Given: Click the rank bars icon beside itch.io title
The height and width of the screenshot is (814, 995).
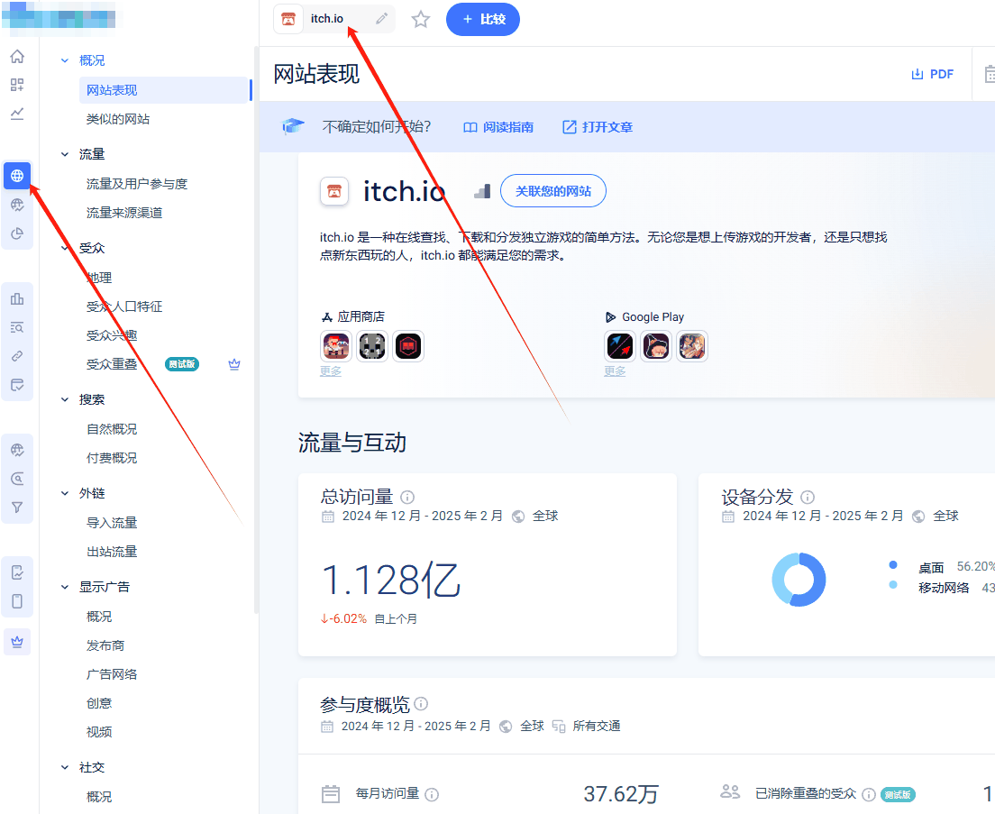Looking at the screenshot, I should click(x=483, y=191).
